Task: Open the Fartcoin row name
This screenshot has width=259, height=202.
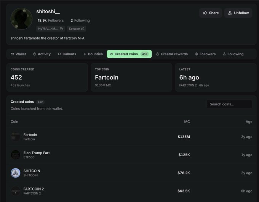Action: point(30,135)
